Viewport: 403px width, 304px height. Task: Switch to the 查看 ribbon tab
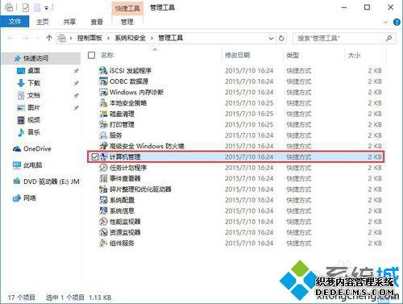coord(97,22)
